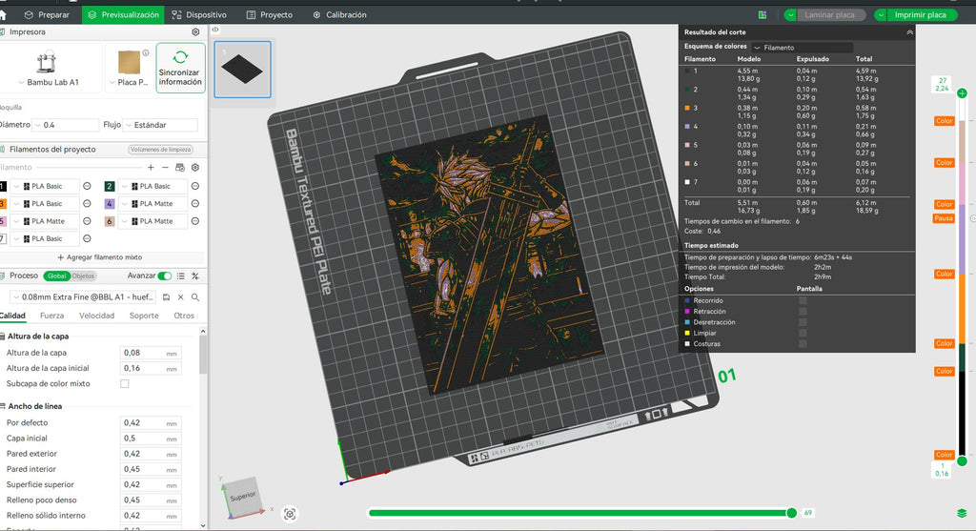The image size is (976, 531).
Task: Toggle the Avanzar advanced switch
Action: pos(165,276)
